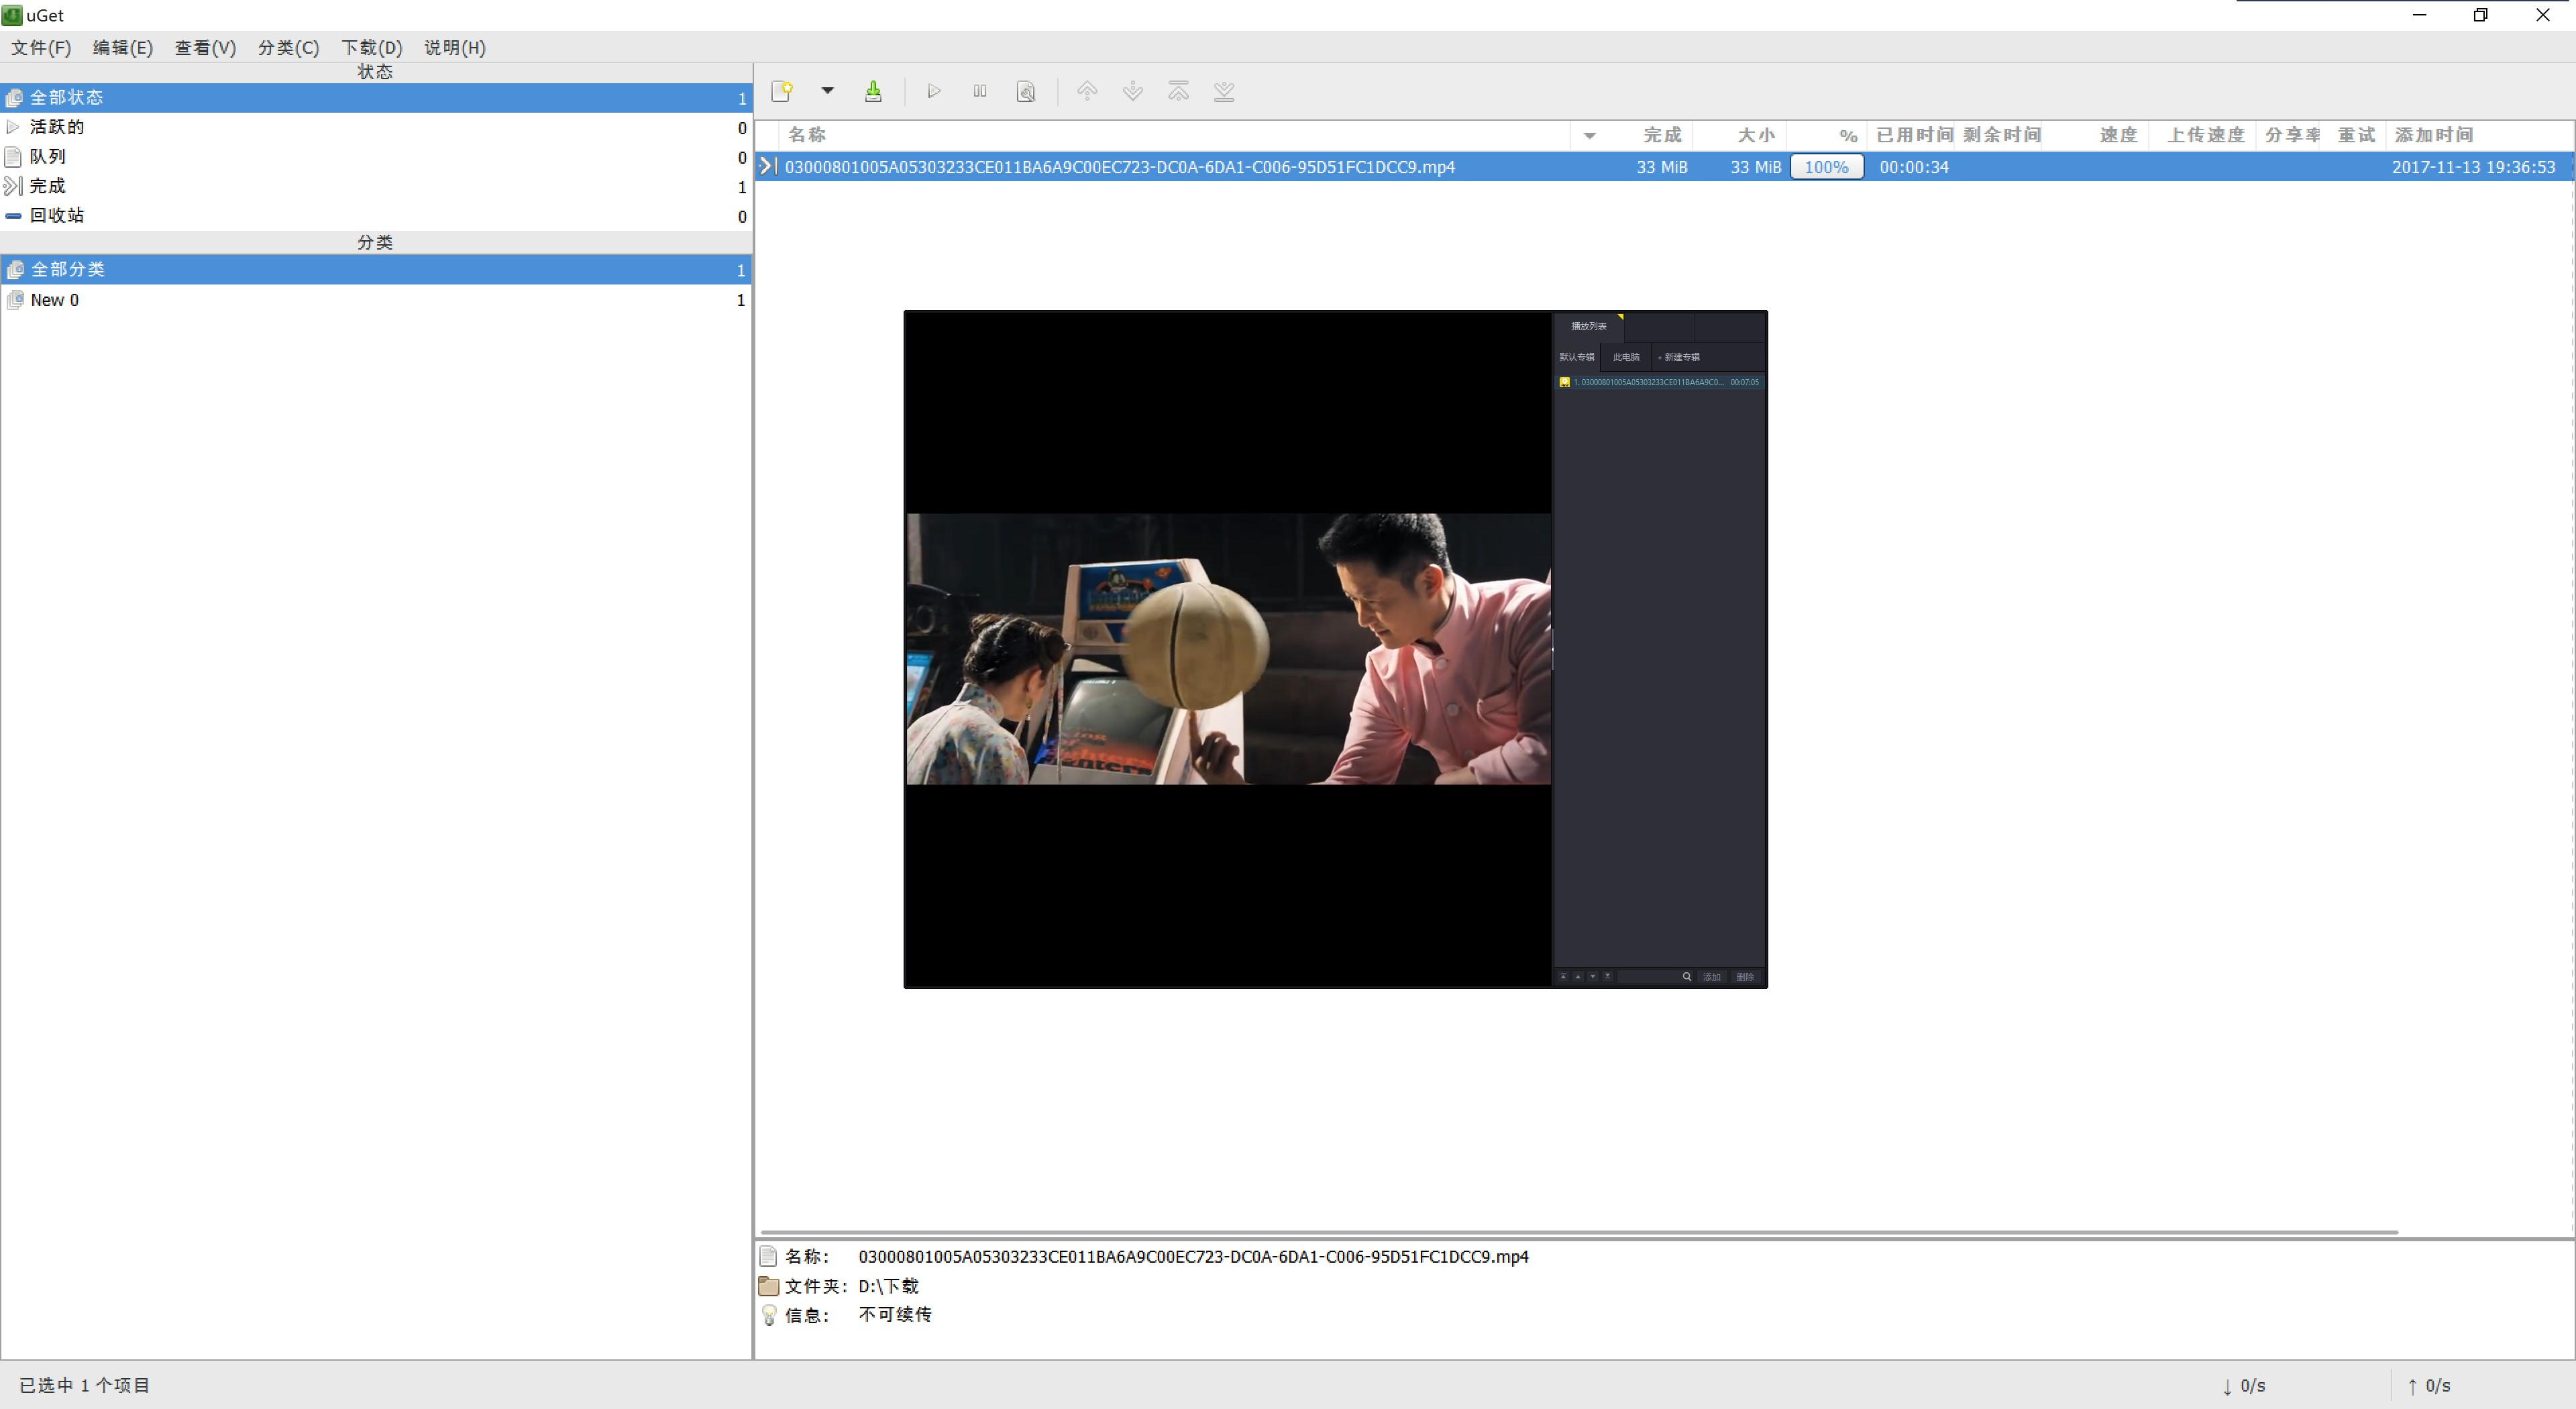
Task: Click the move up arrow icon
Action: [1087, 92]
